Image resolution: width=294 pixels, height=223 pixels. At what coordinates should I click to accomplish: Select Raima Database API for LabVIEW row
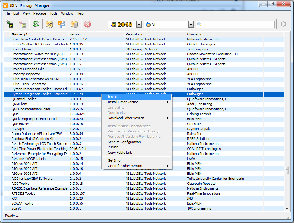pos(52,134)
